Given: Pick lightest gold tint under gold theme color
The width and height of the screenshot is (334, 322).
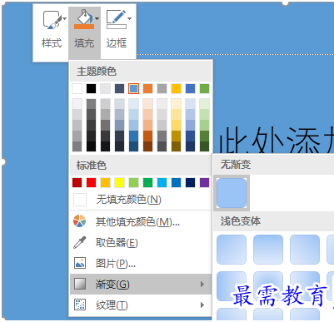Looking at the screenshot, I should [176, 104].
